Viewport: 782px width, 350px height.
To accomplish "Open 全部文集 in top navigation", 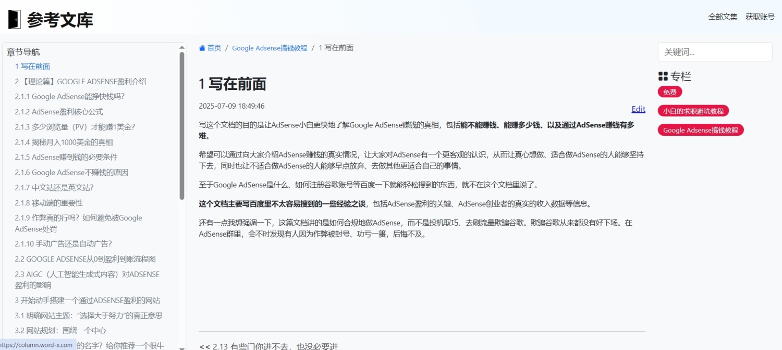I will click(x=723, y=17).
